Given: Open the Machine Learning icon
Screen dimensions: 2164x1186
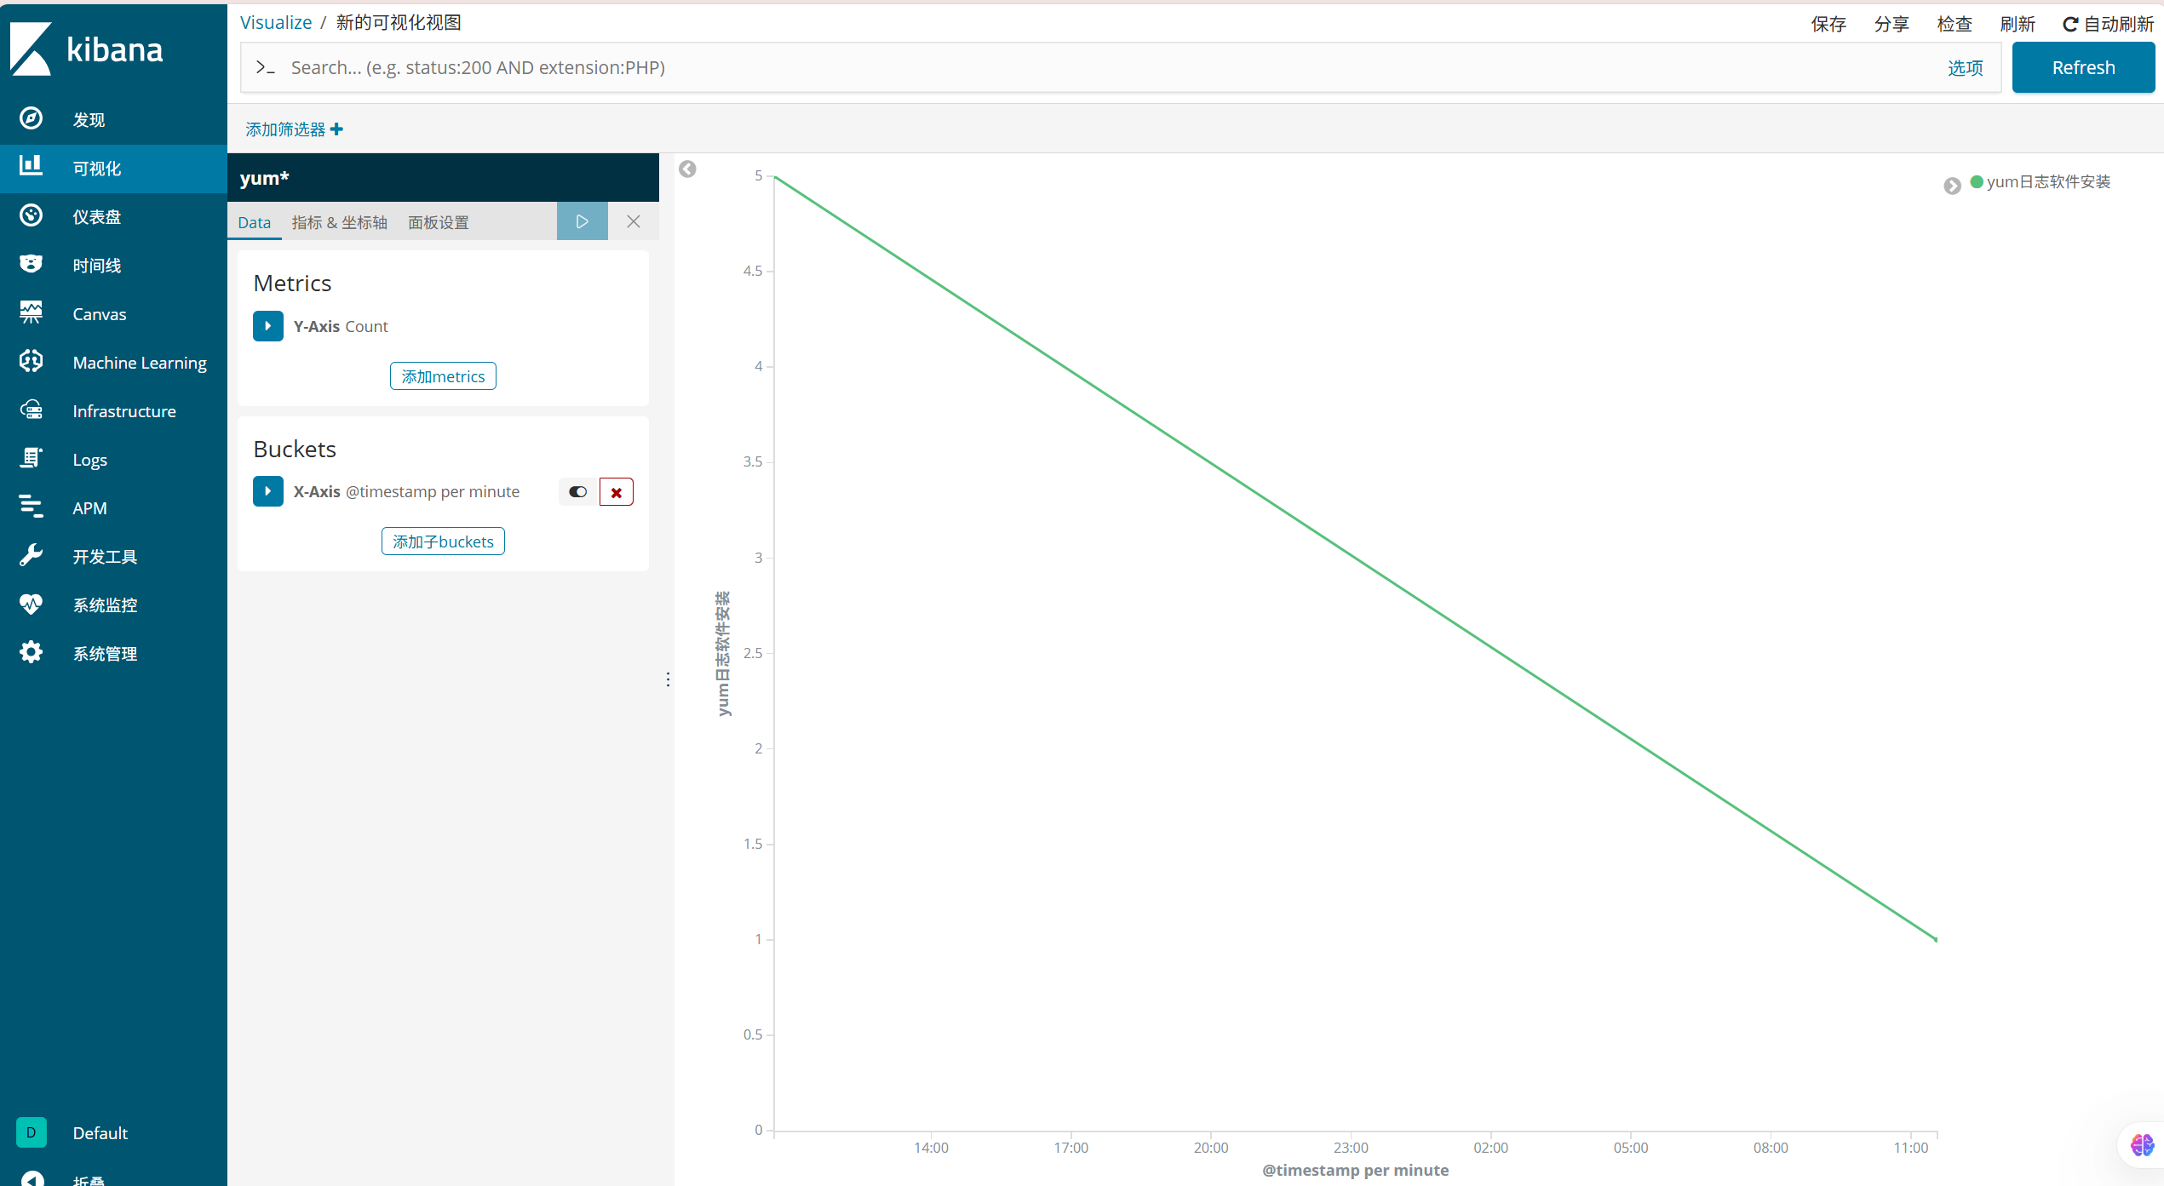Looking at the screenshot, I should point(32,361).
